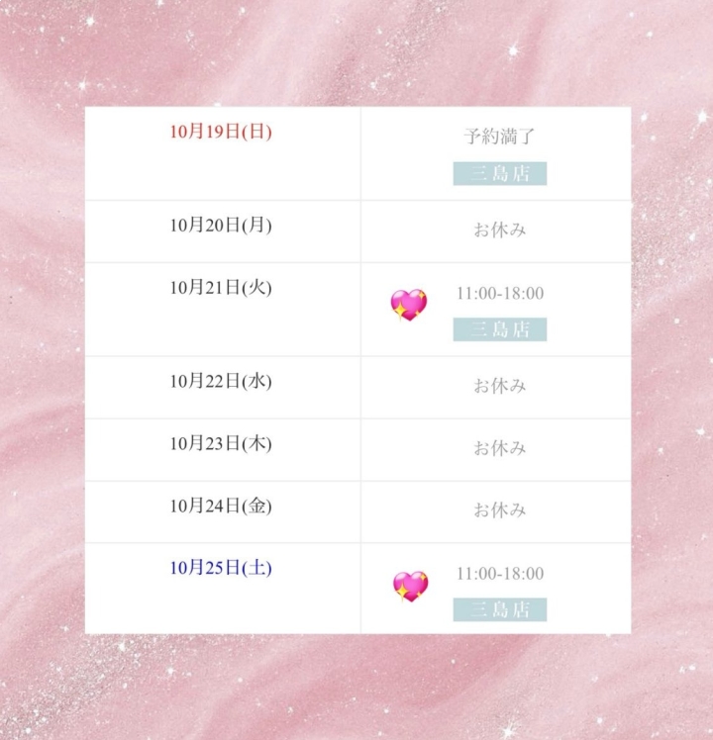The height and width of the screenshot is (740, 713).
Task: Select the 10月20日(月) date label
Action: click(x=220, y=226)
